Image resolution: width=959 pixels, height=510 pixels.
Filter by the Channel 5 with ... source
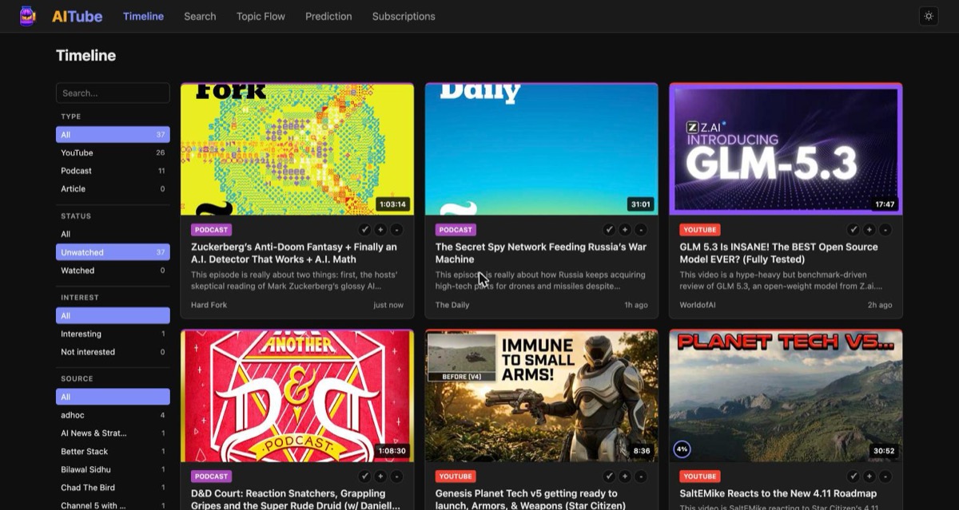point(113,505)
